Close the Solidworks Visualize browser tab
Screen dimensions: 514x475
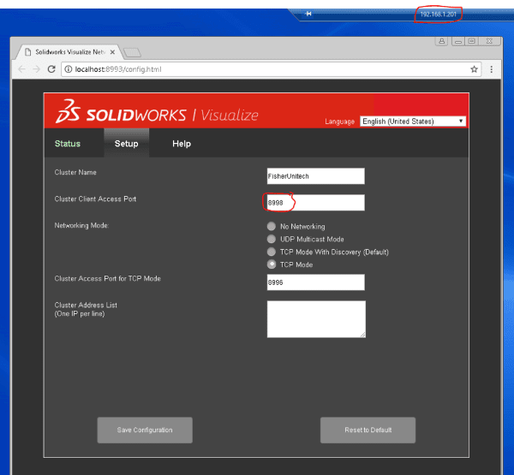112,52
